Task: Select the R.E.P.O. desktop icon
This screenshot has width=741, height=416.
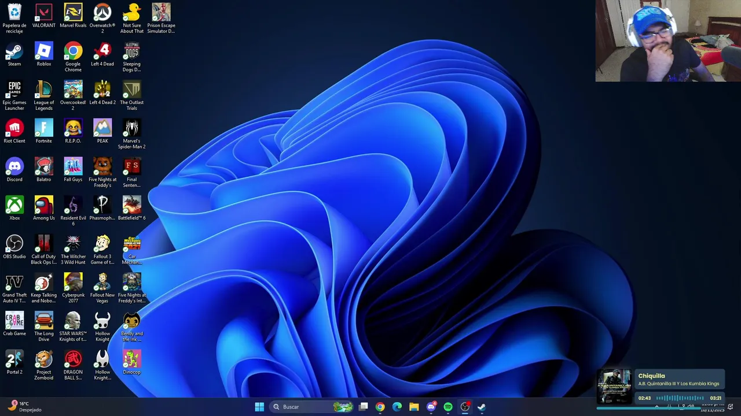Action: (x=73, y=131)
